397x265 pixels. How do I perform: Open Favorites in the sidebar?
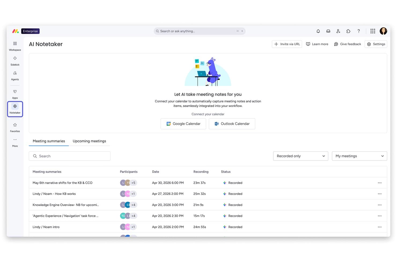[15, 128]
